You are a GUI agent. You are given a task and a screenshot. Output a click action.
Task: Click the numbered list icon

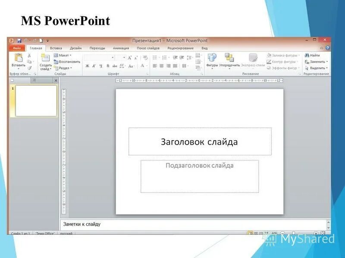[x=164, y=58]
